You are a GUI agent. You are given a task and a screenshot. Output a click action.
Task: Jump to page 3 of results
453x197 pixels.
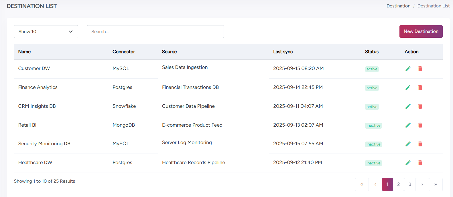pos(410,184)
